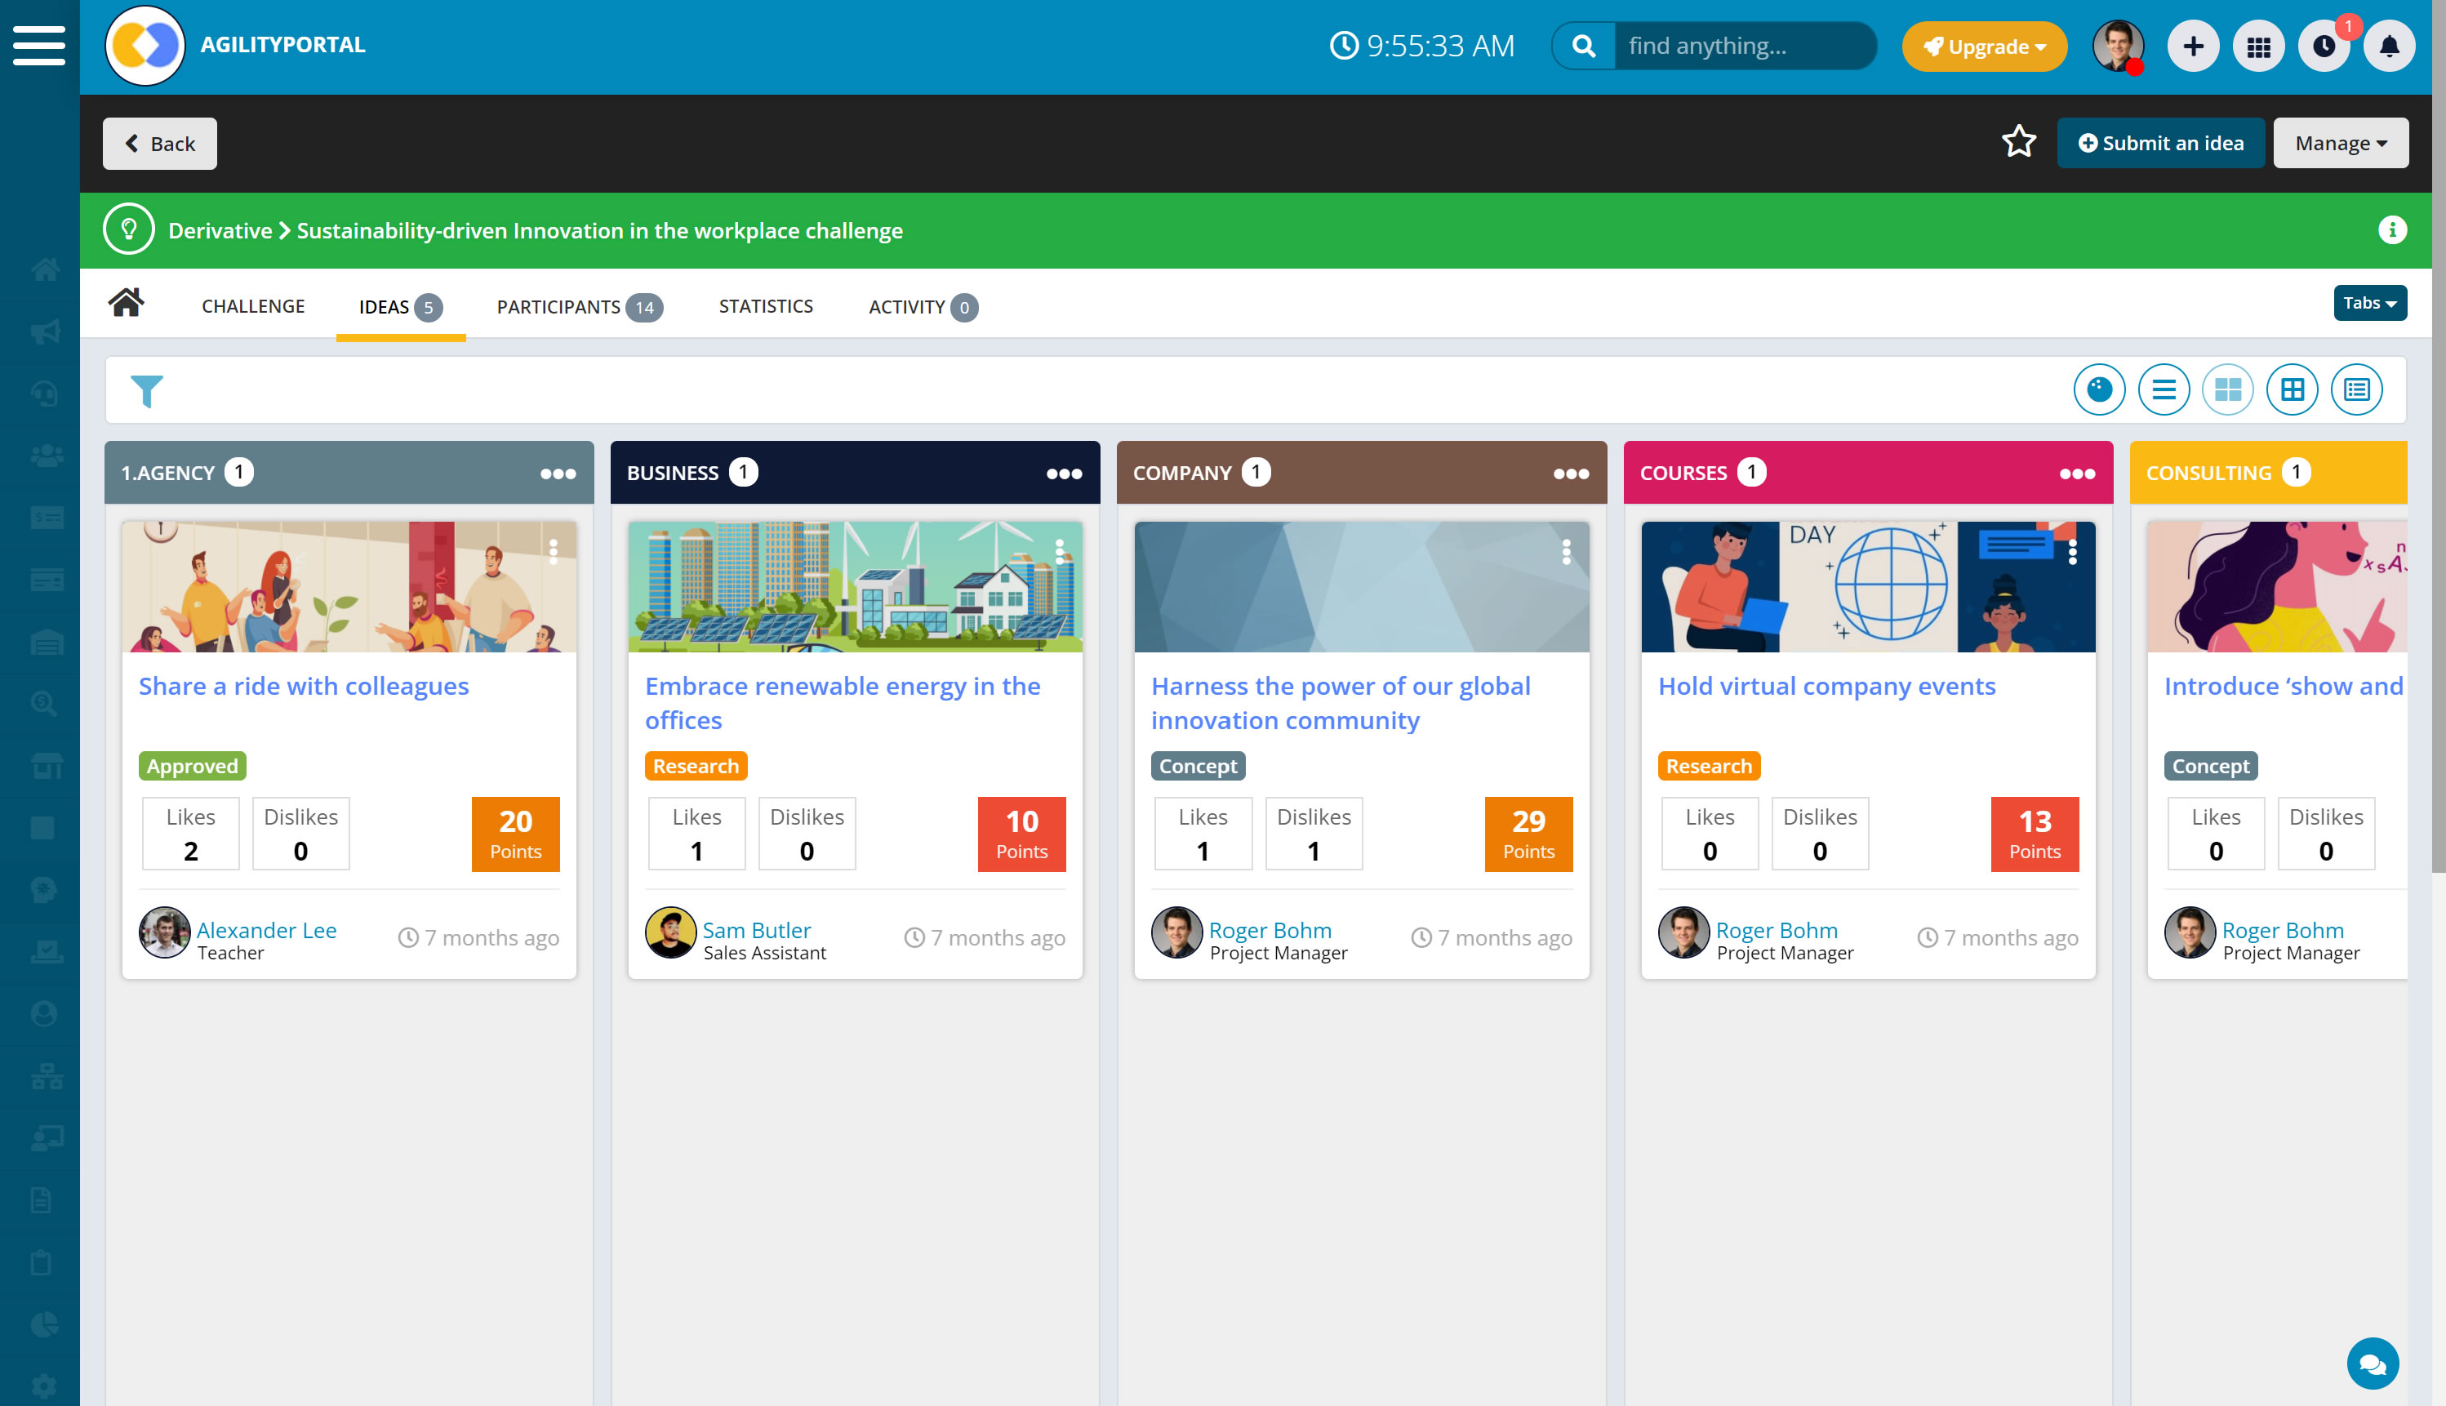Click the plus quick-add icon
This screenshot has width=2446, height=1406.
(2192, 47)
